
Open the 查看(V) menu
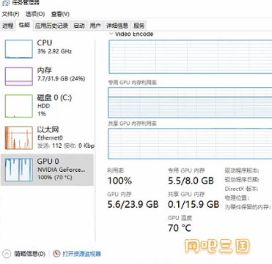[60, 14]
